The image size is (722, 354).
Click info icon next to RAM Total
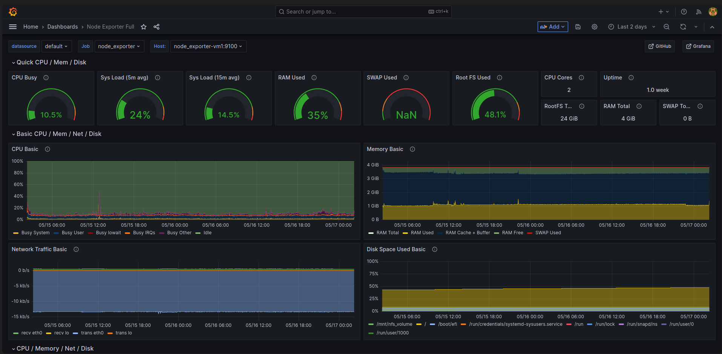point(639,106)
